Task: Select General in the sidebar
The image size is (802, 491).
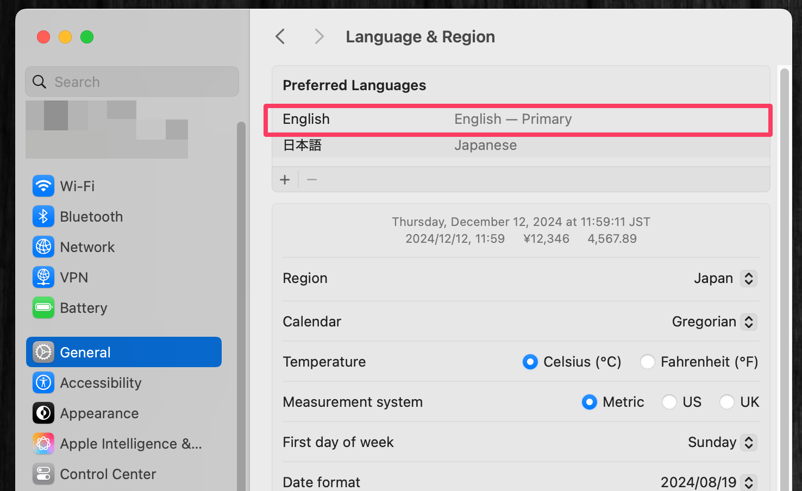Action: [x=124, y=352]
